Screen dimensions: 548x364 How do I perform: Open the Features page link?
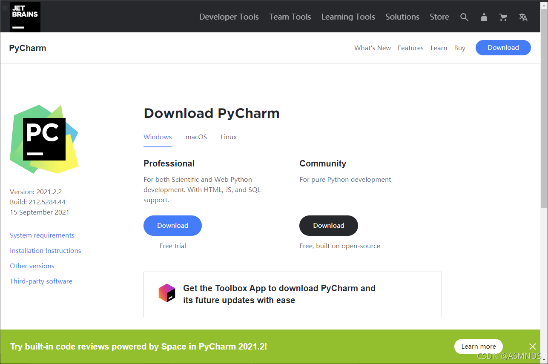[410, 48]
